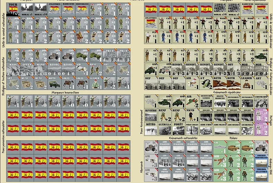Click the beige republican MORAL x1 counter
This screenshot has height=183, width=273.
coord(234,10)
